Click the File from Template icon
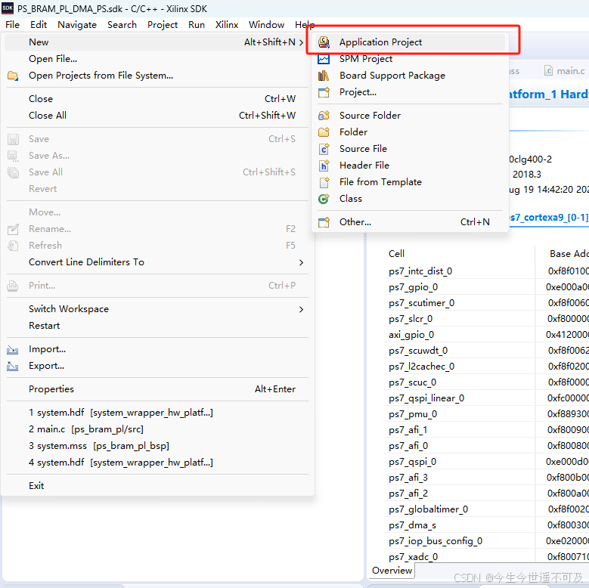Screen dimensions: 589x588 tap(324, 182)
